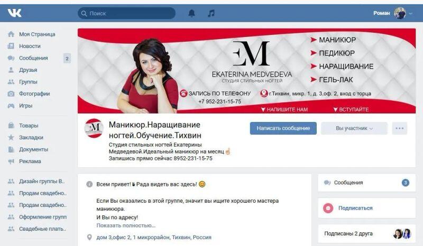This screenshot has height=246, width=423.
Task: Click the Написать сообщение button
Action: (x=283, y=128)
